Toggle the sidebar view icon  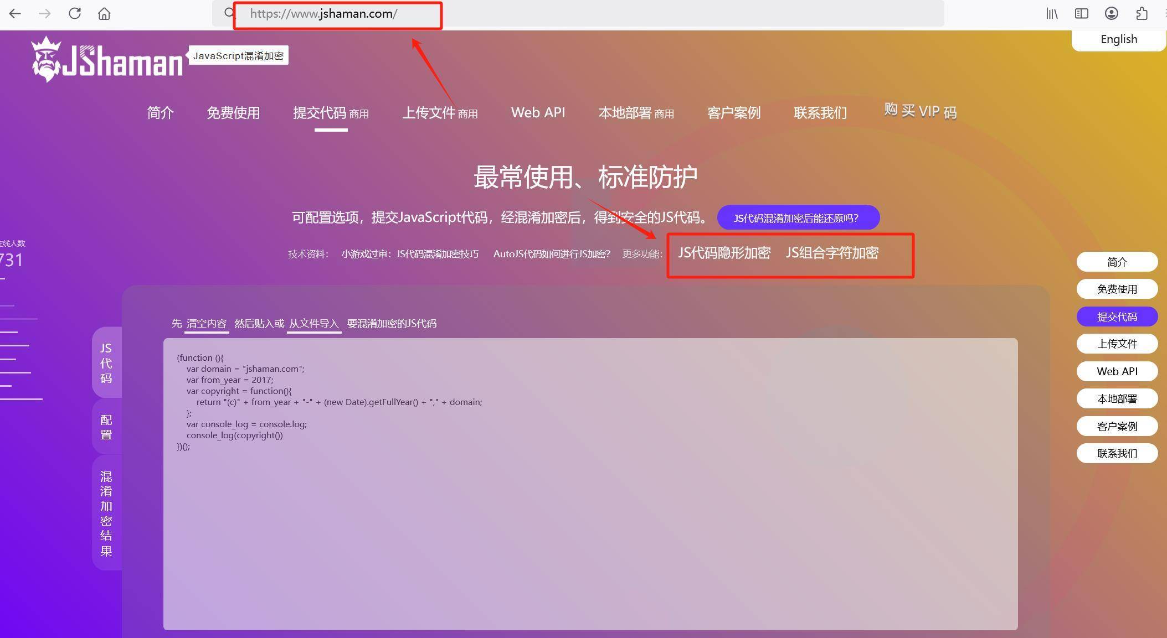click(x=1082, y=14)
